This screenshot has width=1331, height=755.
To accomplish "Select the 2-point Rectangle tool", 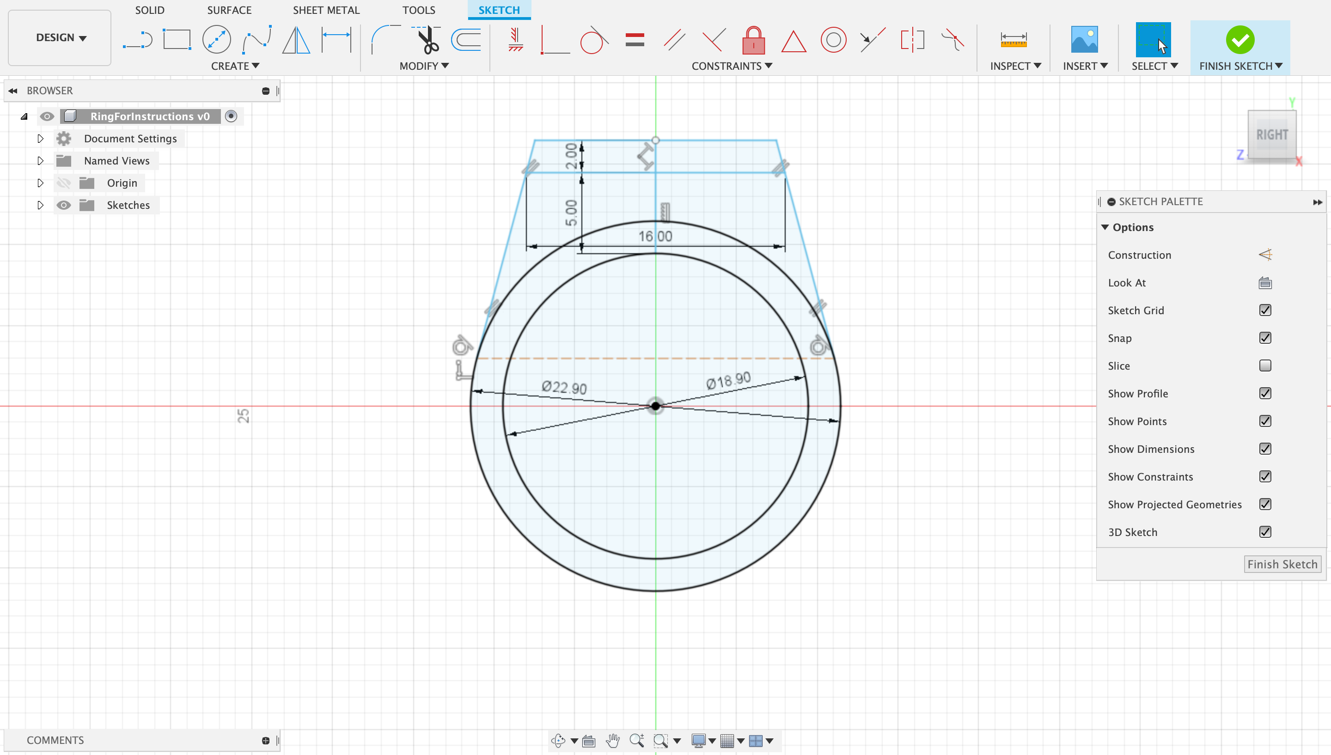I will click(x=177, y=40).
